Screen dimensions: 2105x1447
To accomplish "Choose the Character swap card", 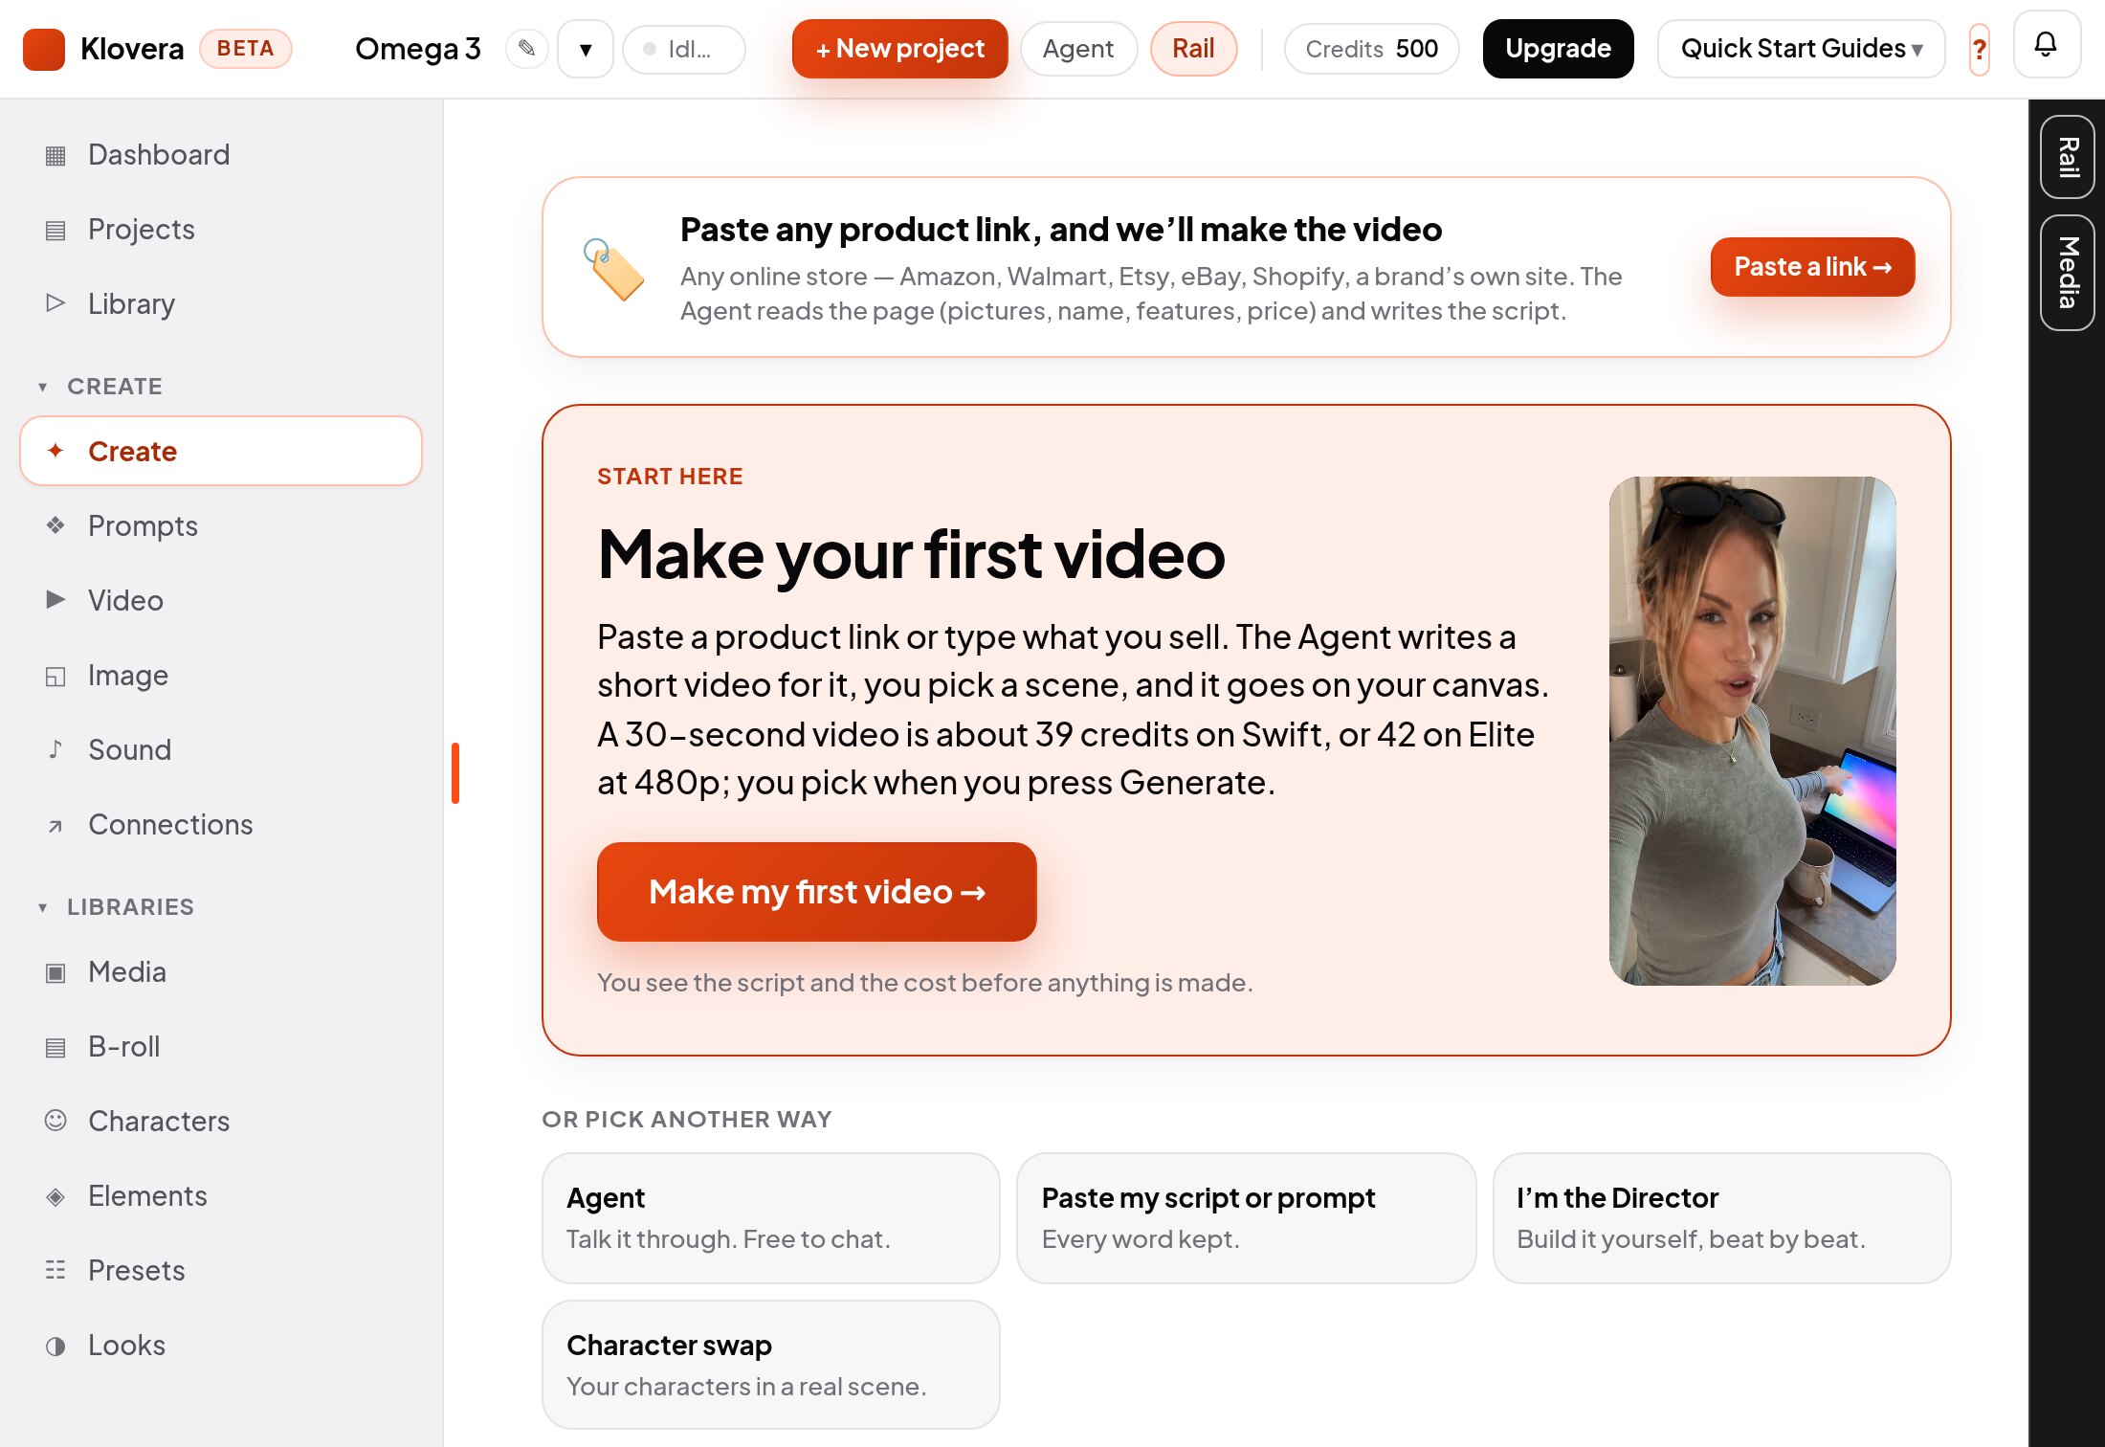I will (x=770, y=1366).
